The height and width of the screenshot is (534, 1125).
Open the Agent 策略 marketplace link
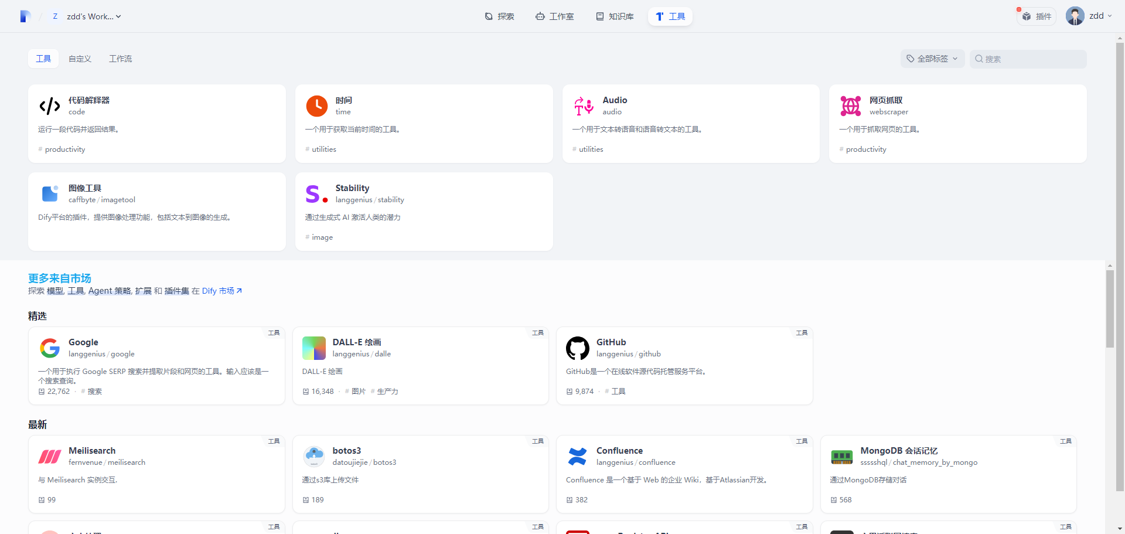[110, 291]
